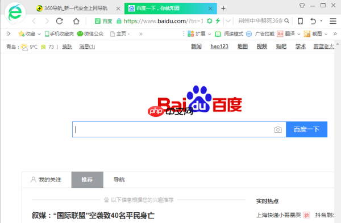The height and width of the screenshot is (223, 341).
Task: Expand the 截图 dropdown arrow
Action: click(326, 34)
